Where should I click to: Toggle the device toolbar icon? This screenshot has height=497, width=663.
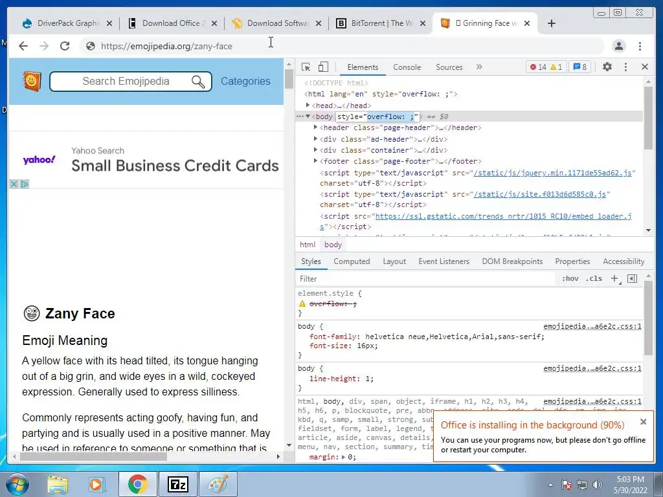tap(323, 67)
